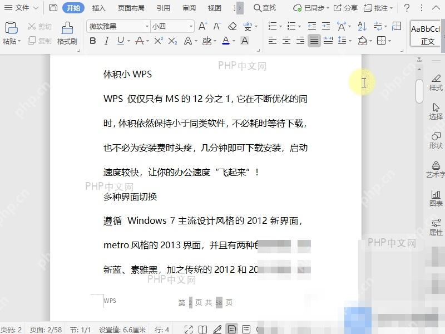Click the text highlight color button
The width and height of the screenshot is (445, 334).
207,41
